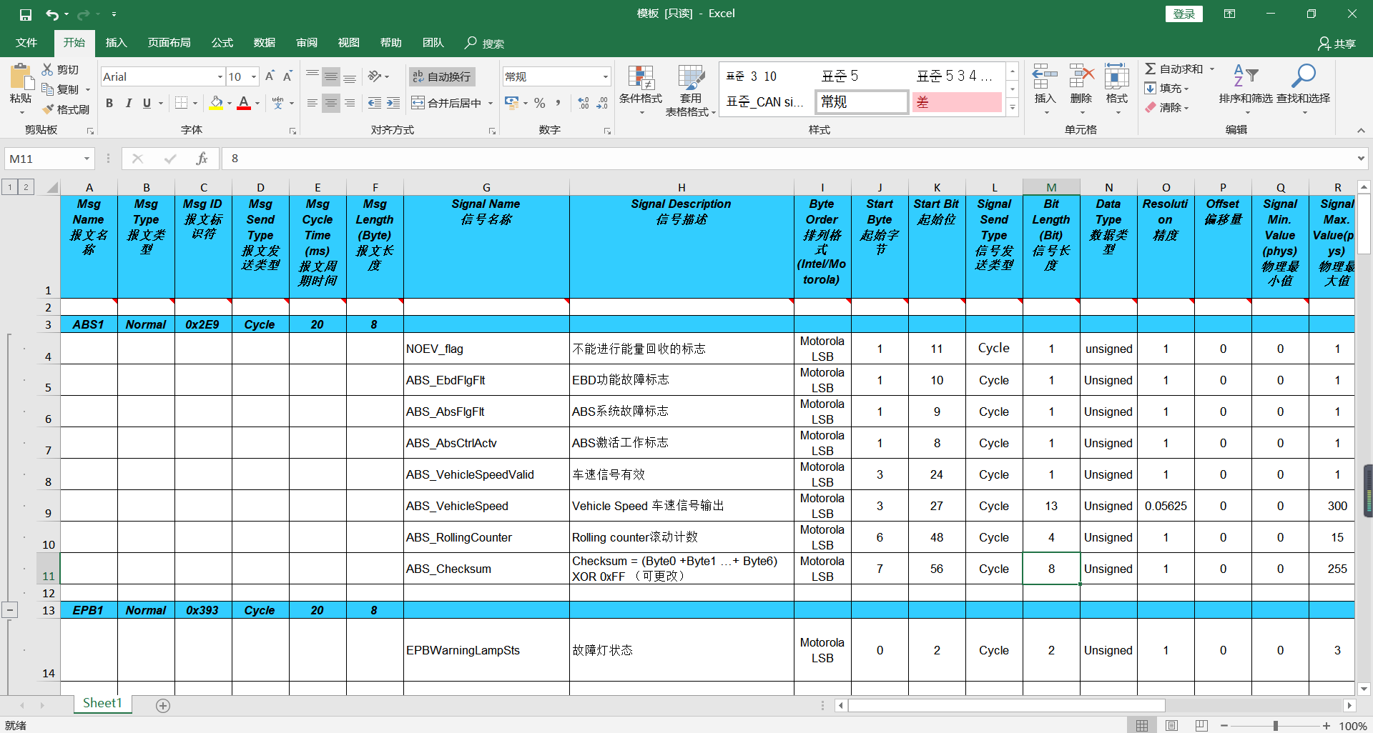Image resolution: width=1373 pixels, height=733 pixels.
Task: Open the 数据 ribbon tab
Action: click(264, 42)
